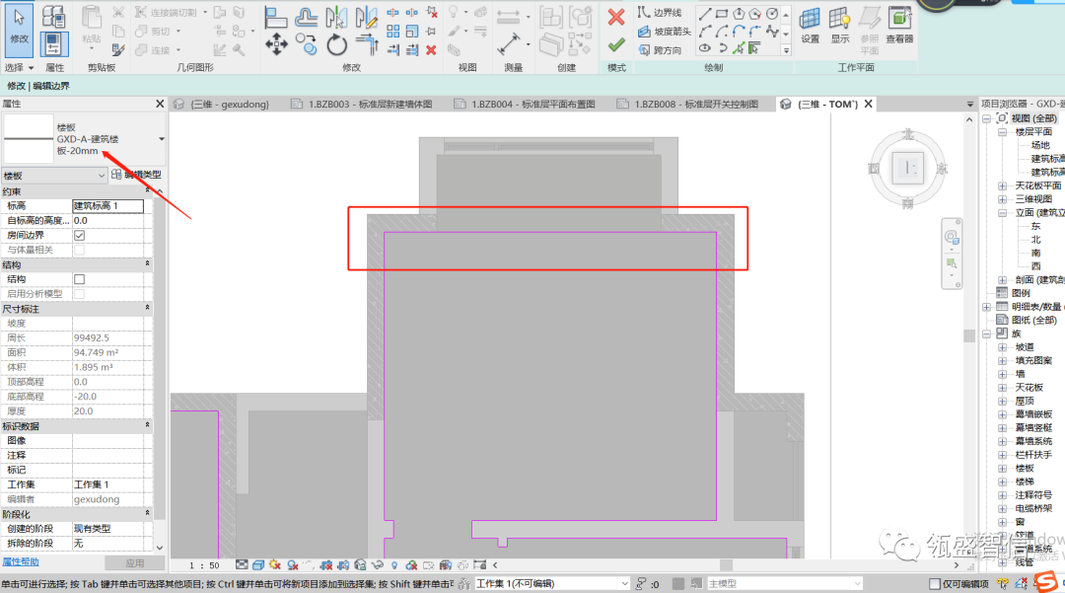Select the Pick Lines draw tool
This screenshot has width=1065, height=593.
point(739,48)
